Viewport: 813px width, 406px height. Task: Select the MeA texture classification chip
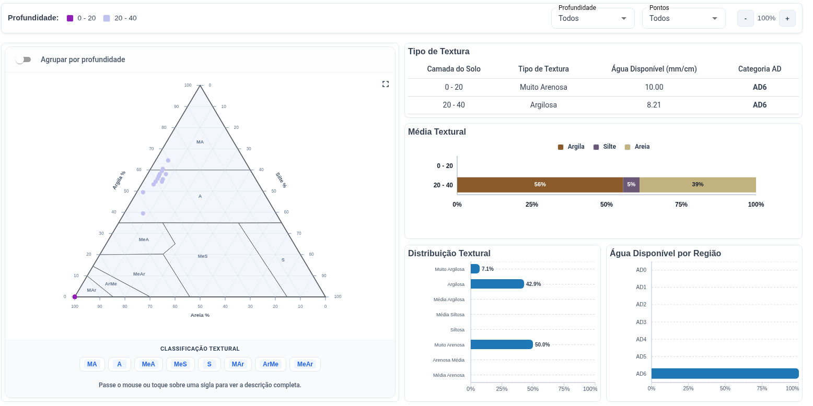(x=148, y=364)
